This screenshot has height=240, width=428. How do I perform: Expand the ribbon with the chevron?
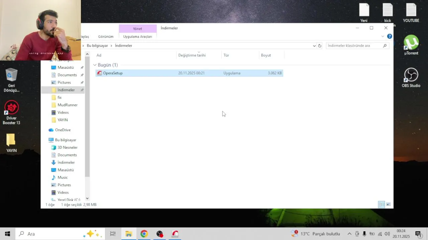coord(383,36)
